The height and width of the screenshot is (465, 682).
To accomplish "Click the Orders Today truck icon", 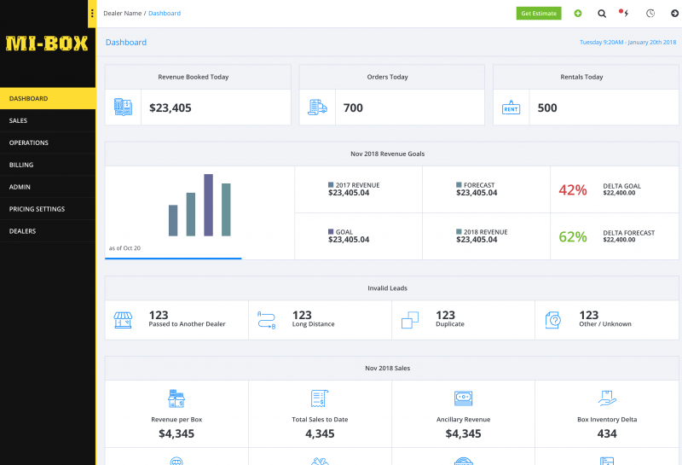I will pyautogui.click(x=317, y=108).
